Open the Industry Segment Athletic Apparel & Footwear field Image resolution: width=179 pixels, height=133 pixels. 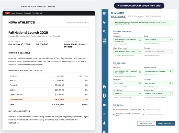point(158,71)
